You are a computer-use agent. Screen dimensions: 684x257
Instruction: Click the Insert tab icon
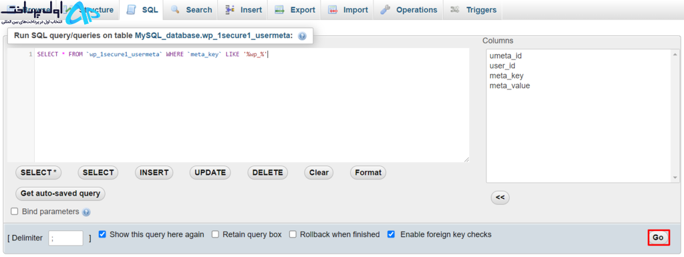click(x=230, y=9)
